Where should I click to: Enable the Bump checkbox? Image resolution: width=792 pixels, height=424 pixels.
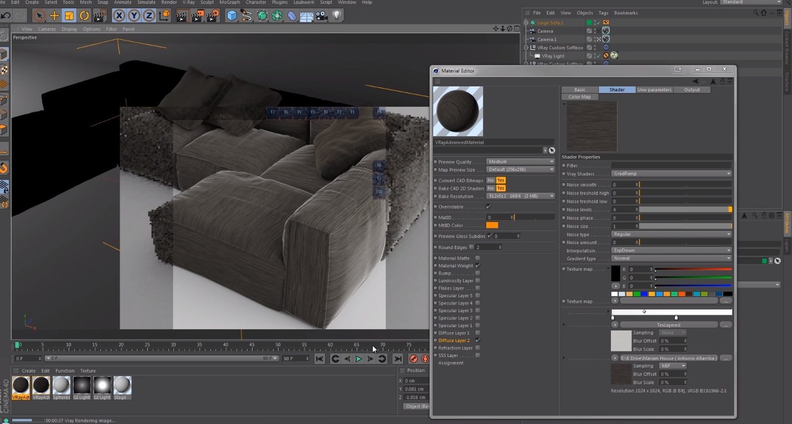click(477, 273)
